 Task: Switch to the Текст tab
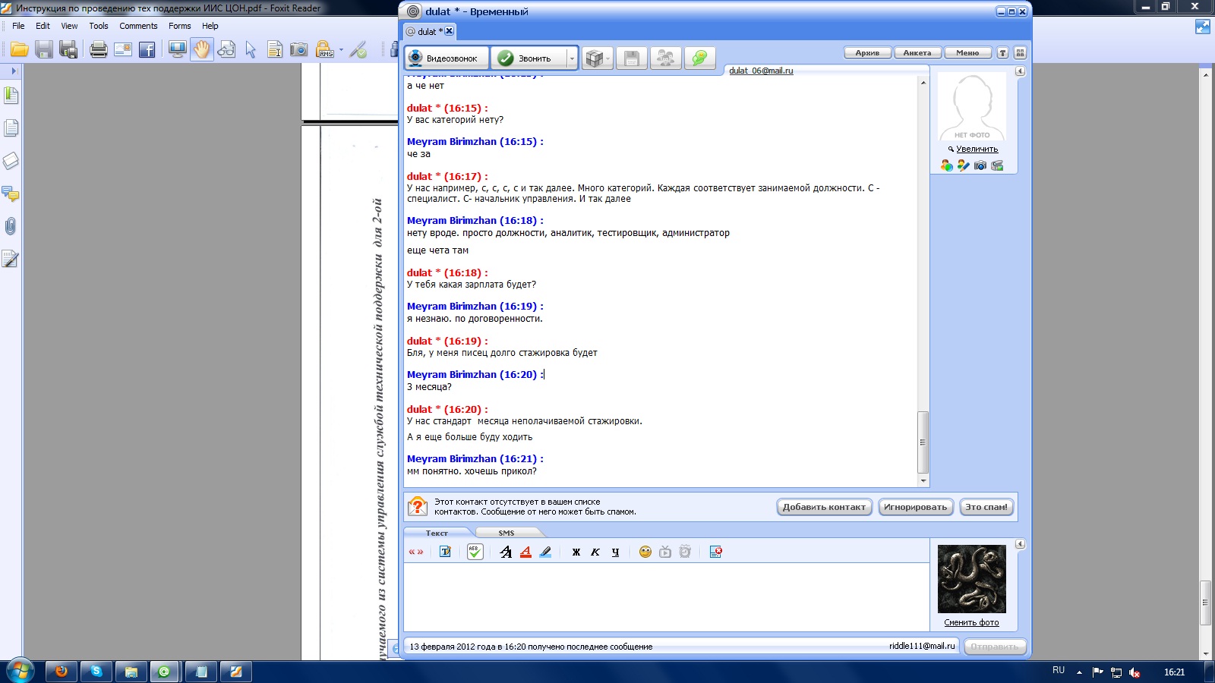point(437,533)
